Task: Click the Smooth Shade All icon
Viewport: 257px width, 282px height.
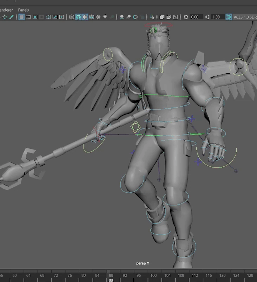Action: pyautogui.click(x=78, y=17)
